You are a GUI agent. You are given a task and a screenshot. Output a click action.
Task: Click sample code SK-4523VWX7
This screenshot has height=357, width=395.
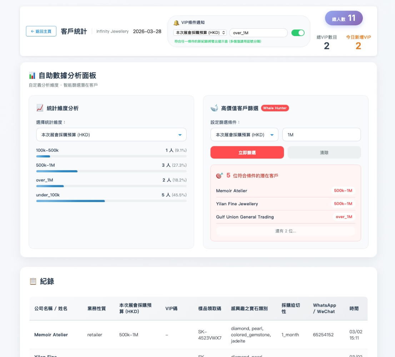pos(210,335)
